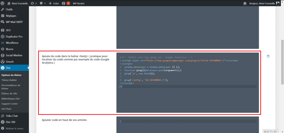Open Social Warfare in the sidebar

click(x=14, y=55)
